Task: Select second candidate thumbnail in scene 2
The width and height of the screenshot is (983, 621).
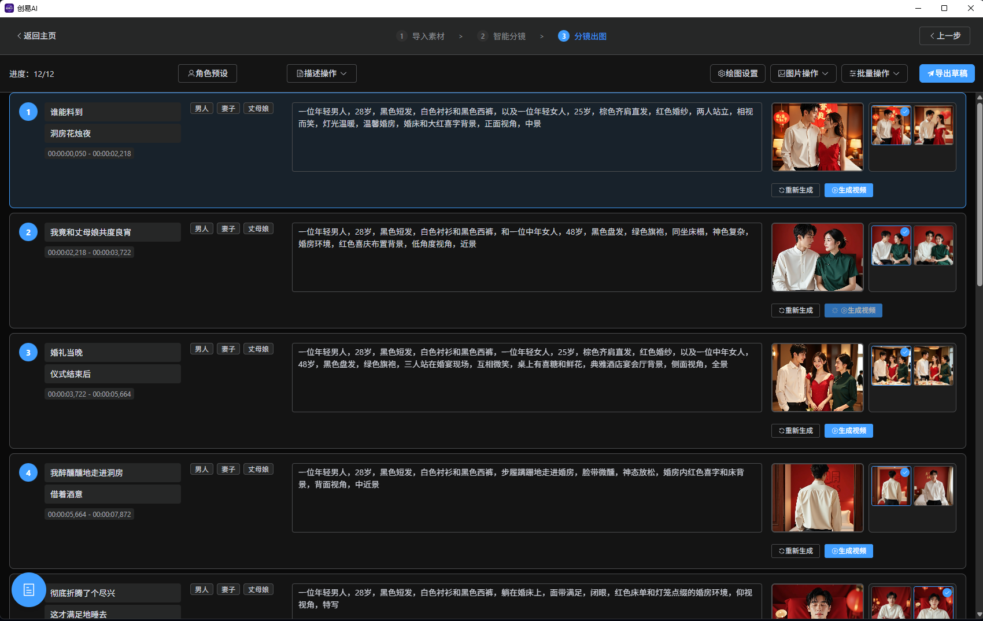Action: pos(933,246)
